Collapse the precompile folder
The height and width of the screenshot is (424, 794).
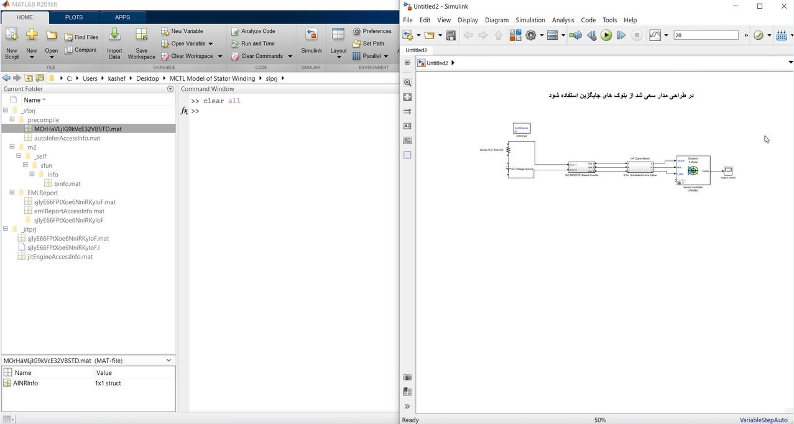(12, 119)
